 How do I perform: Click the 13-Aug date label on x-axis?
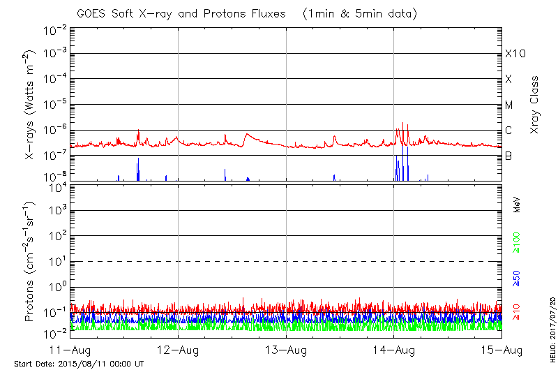[x=286, y=350]
